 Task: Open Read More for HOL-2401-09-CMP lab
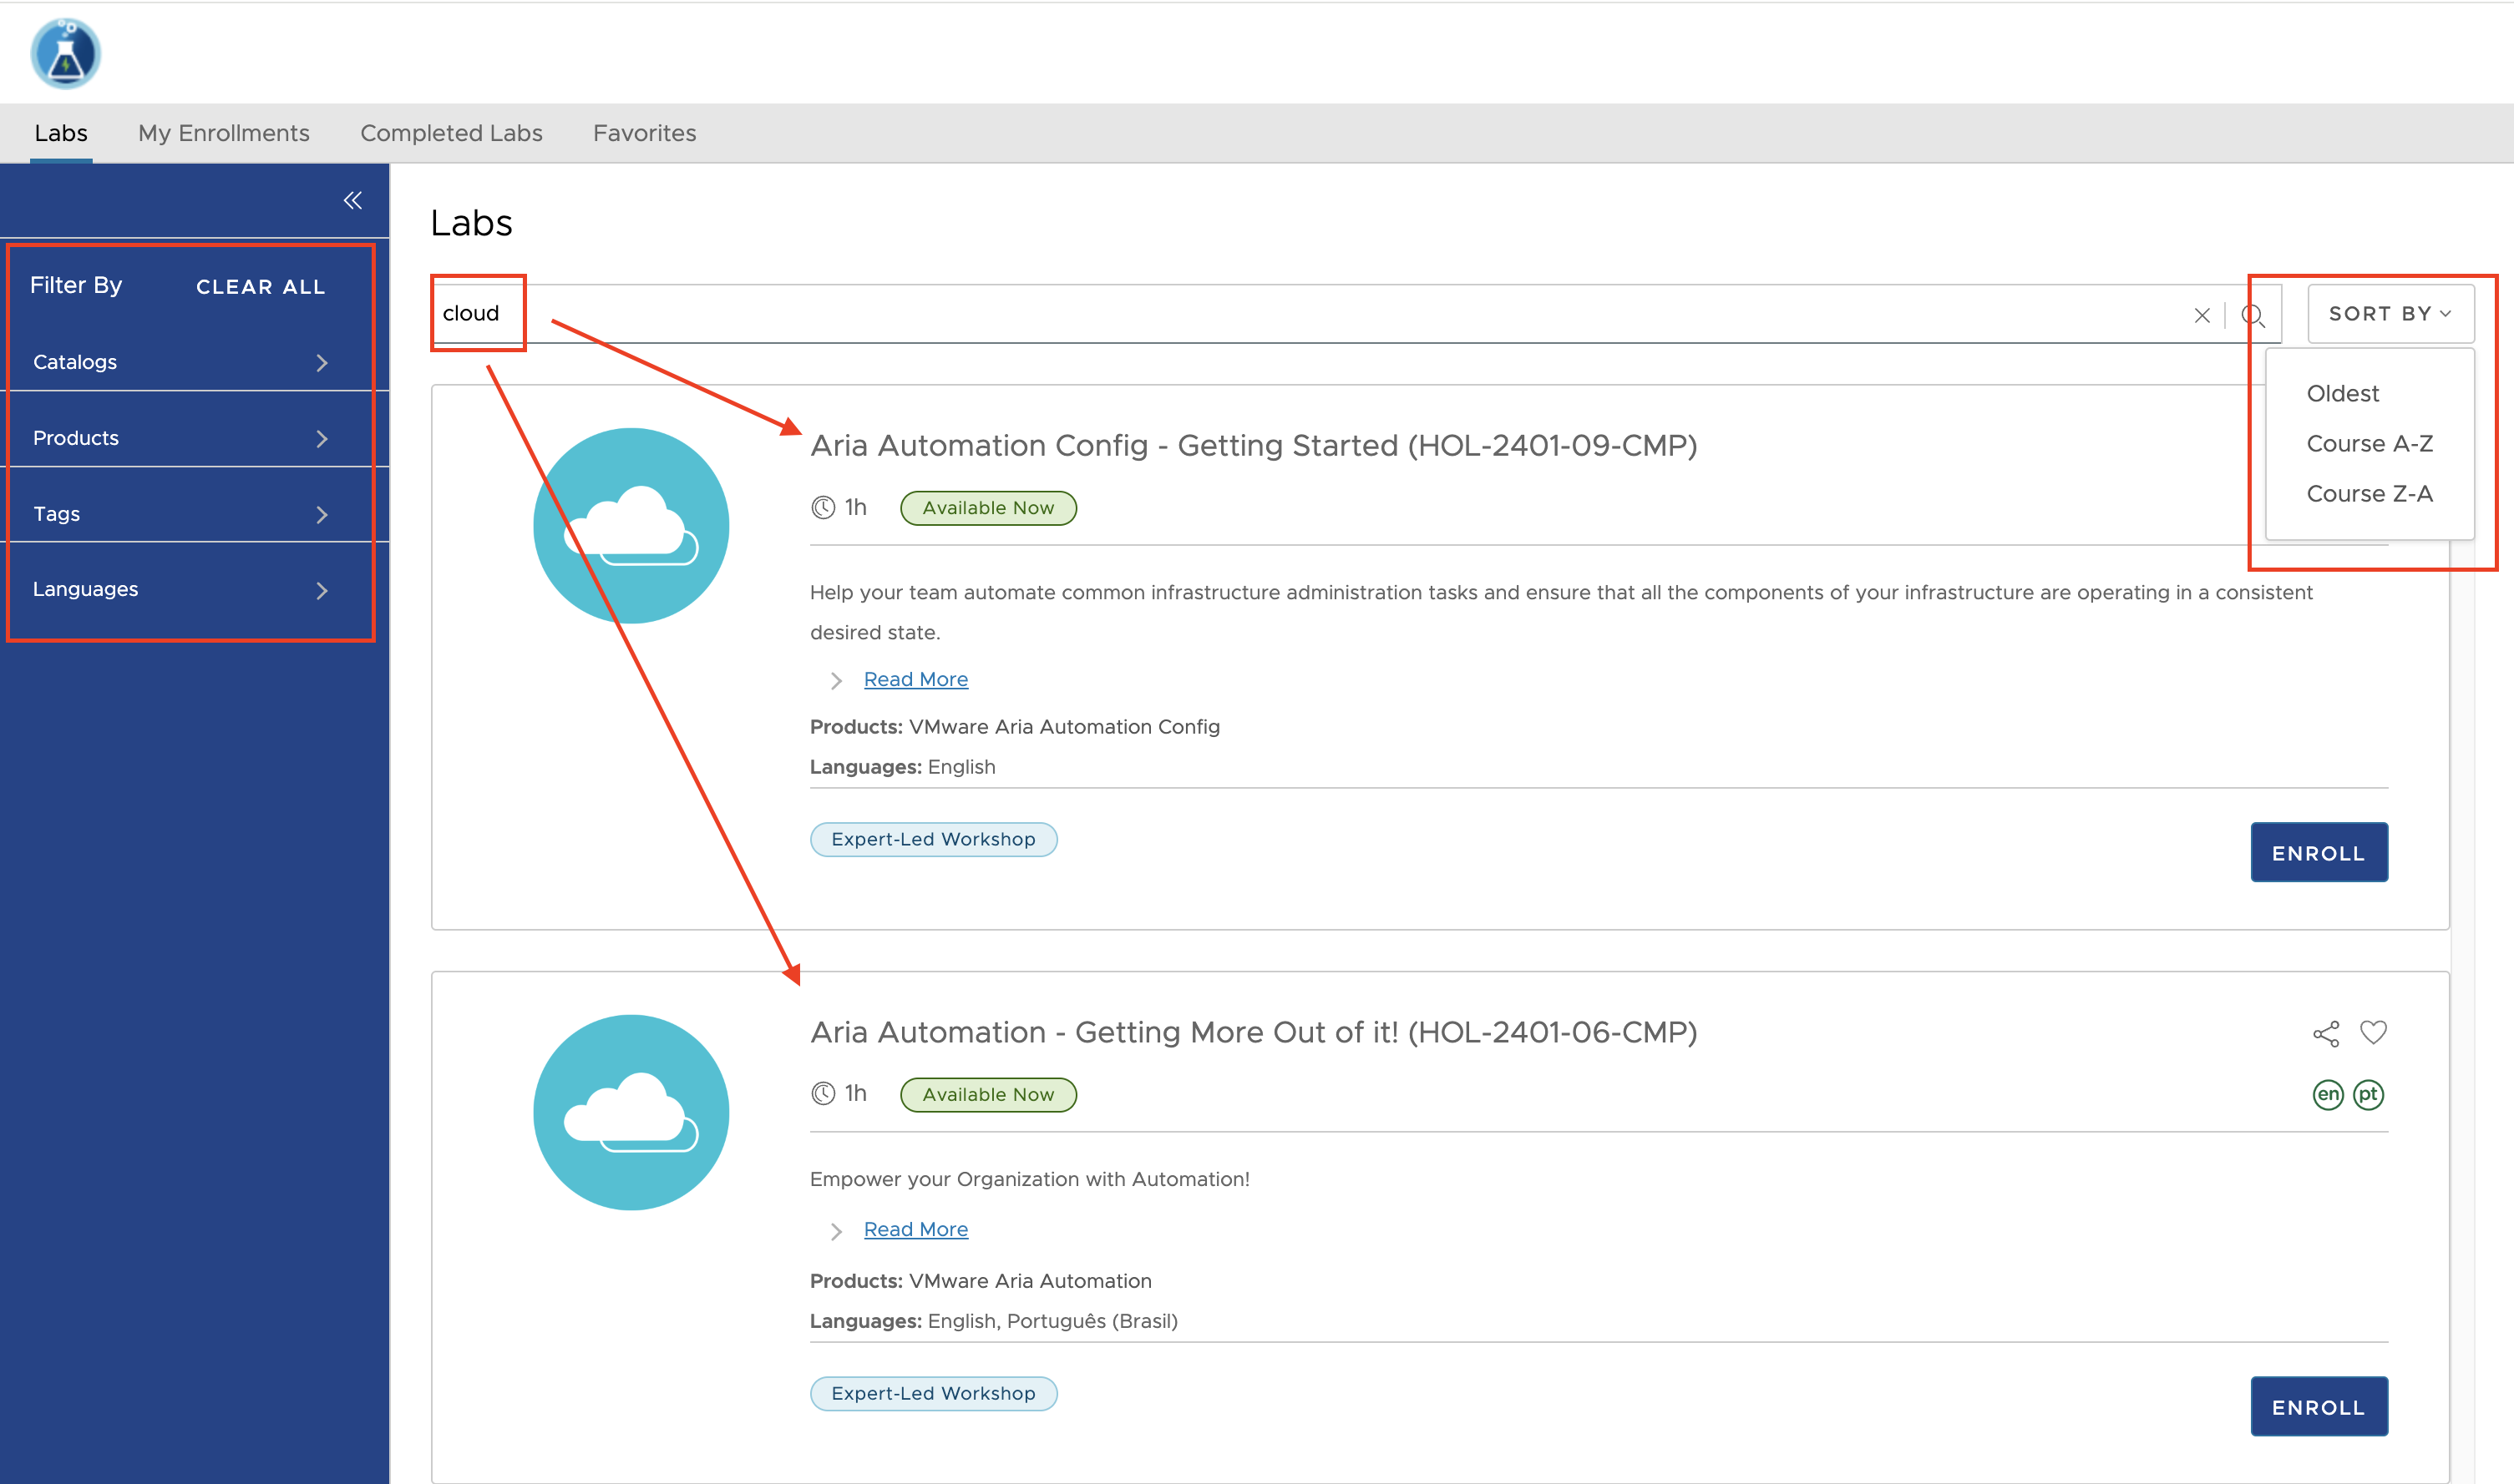click(915, 679)
